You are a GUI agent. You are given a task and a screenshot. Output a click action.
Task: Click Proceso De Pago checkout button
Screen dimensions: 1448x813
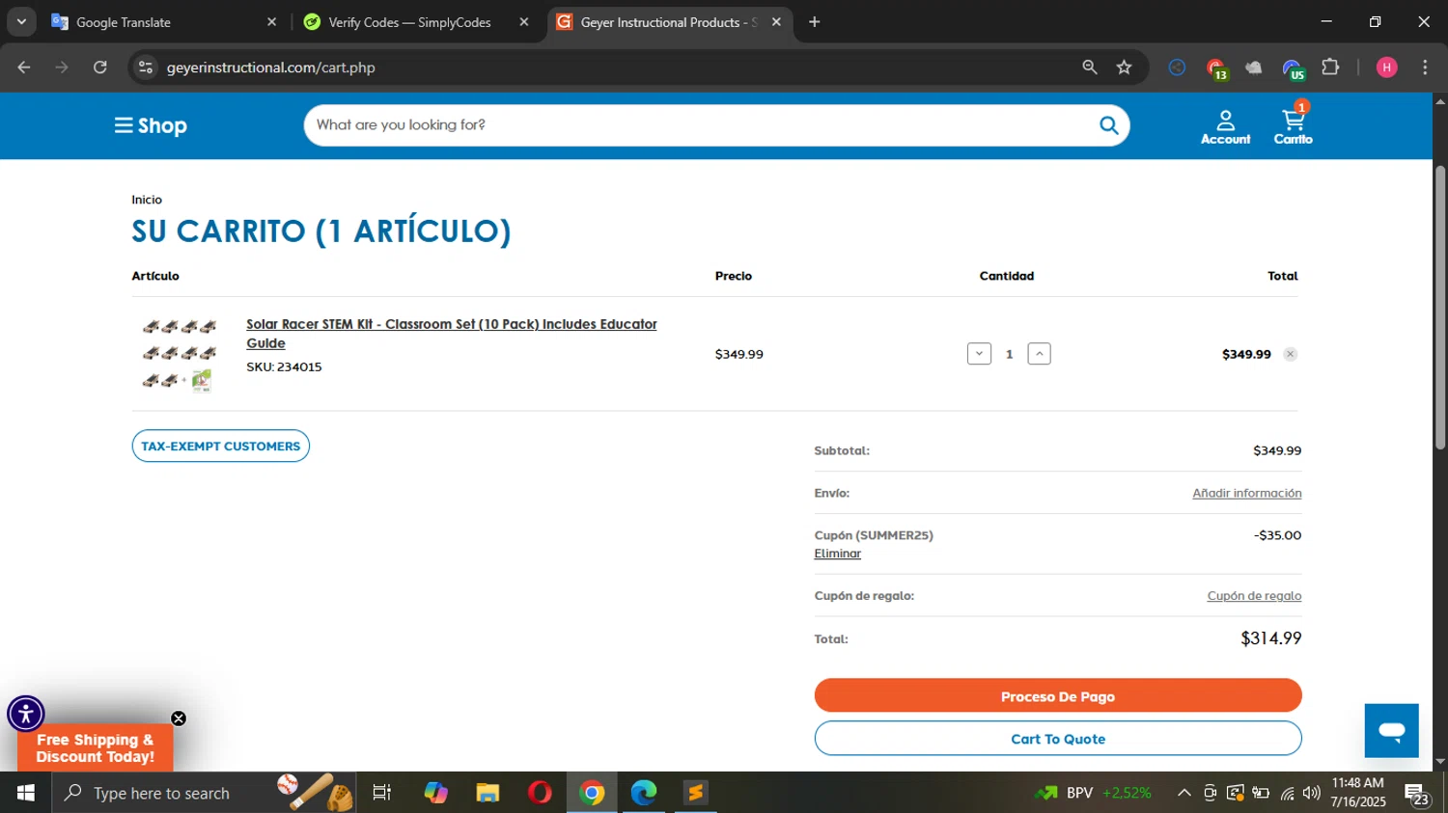(x=1058, y=696)
